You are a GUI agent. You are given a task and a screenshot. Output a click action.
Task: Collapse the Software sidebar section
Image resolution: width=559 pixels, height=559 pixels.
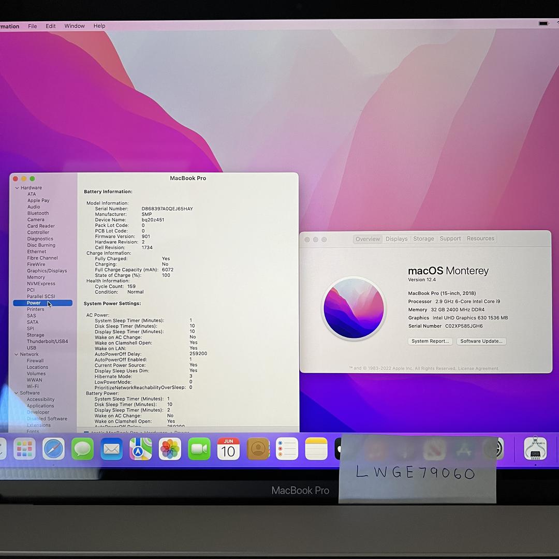tap(16, 393)
